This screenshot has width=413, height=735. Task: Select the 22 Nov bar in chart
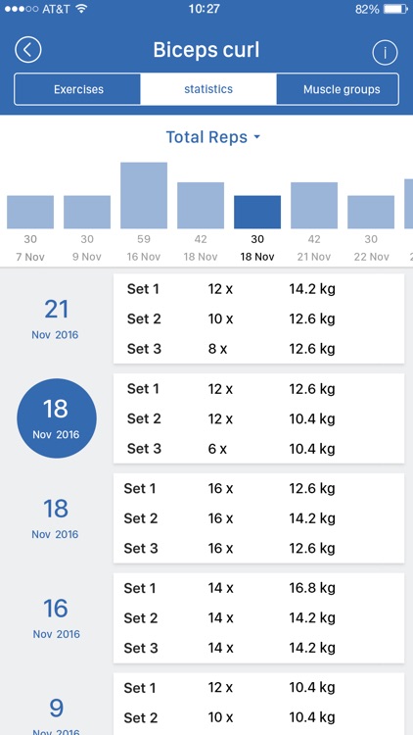coord(371,212)
